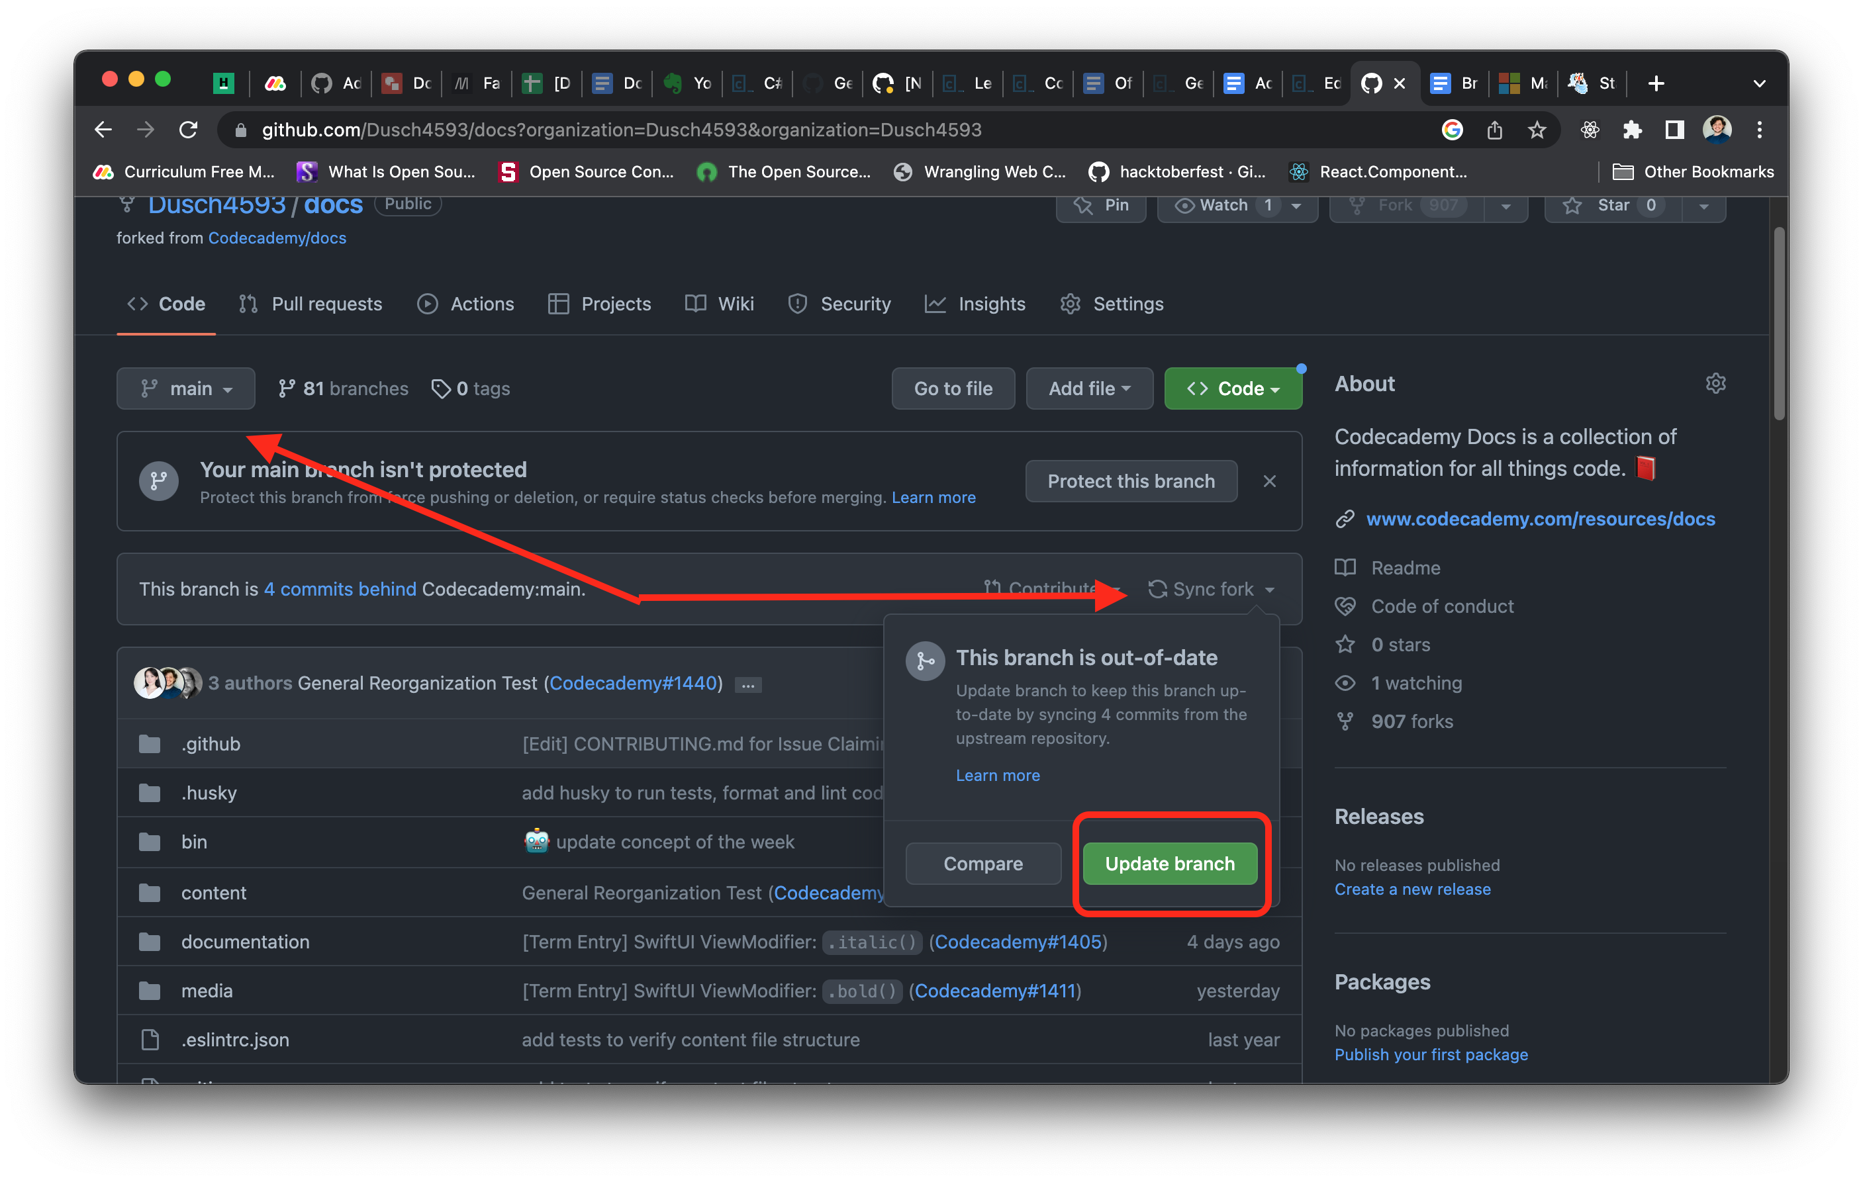Dismiss the branch protection banner
This screenshot has height=1182, width=1863.
tap(1270, 481)
